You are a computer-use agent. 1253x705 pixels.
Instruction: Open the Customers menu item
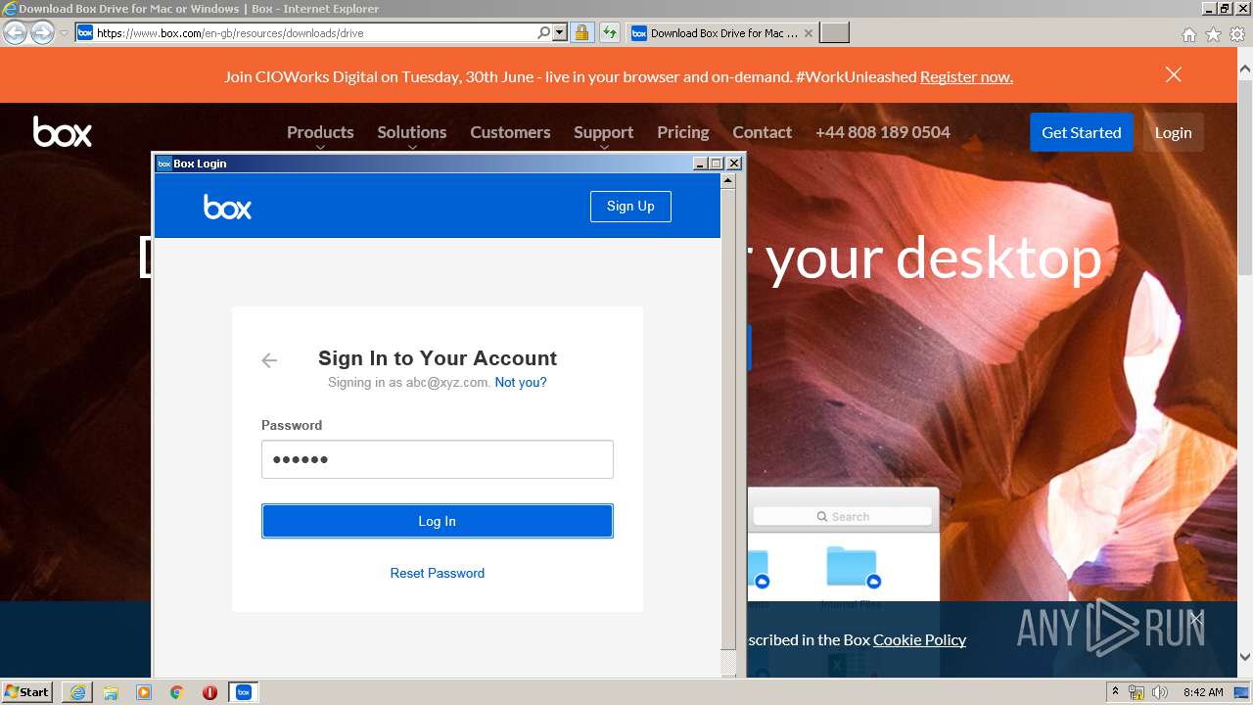tap(510, 132)
